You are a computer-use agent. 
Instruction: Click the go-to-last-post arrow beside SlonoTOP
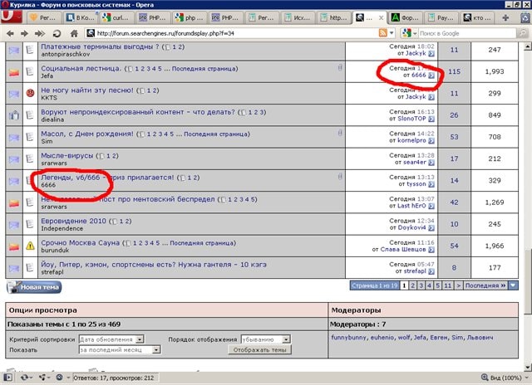pyautogui.click(x=431, y=119)
